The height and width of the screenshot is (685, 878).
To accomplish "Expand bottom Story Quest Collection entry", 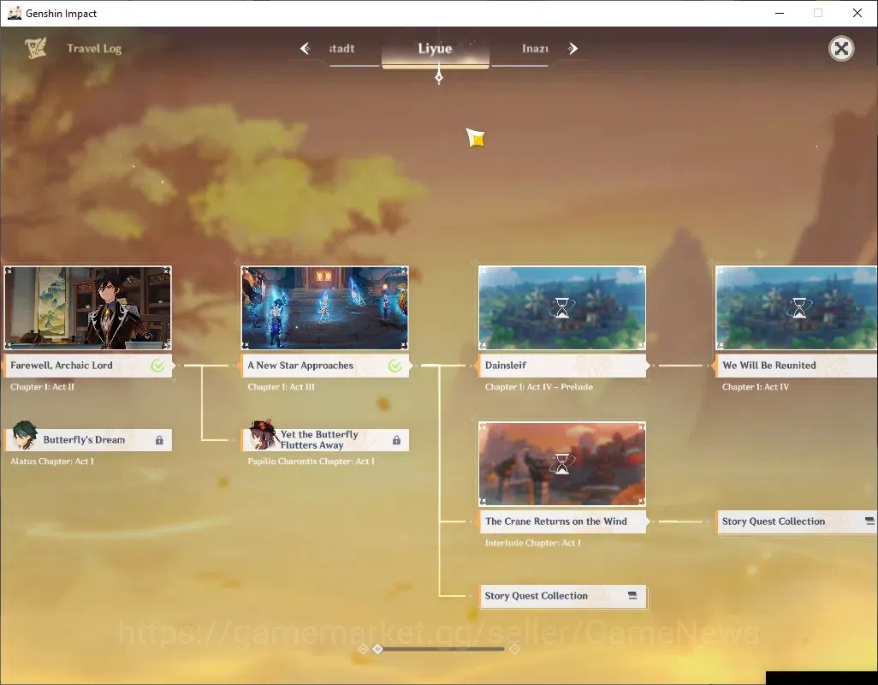I will pos(563,596).
